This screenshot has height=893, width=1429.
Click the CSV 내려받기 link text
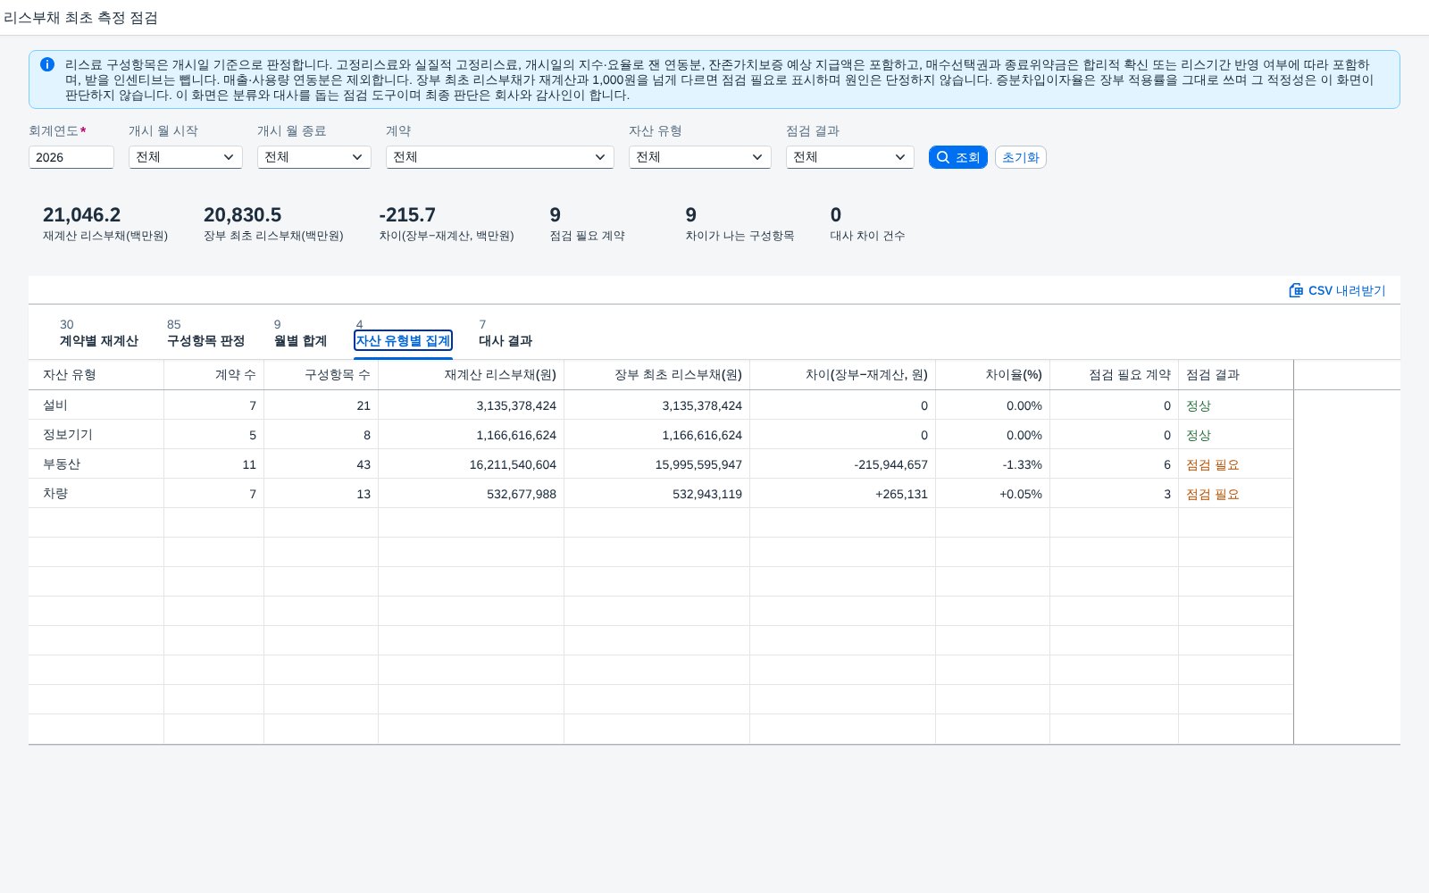[1347, 290]
